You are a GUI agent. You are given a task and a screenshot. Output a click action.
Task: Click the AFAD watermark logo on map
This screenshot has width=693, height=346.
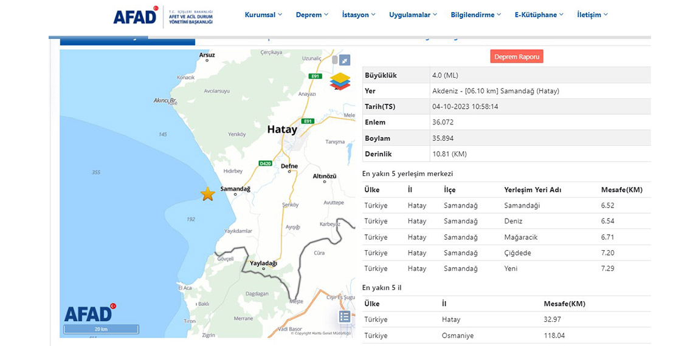(x=89, y=313)
